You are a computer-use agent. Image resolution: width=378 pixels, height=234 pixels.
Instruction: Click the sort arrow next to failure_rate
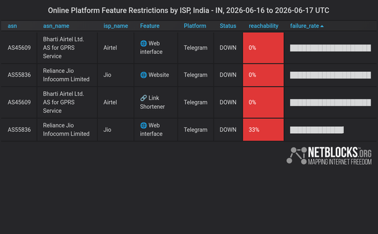[x=322, y=26]
